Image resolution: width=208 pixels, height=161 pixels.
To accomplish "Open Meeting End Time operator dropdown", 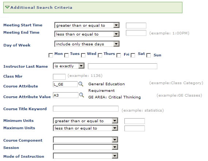I will (87, 34).
